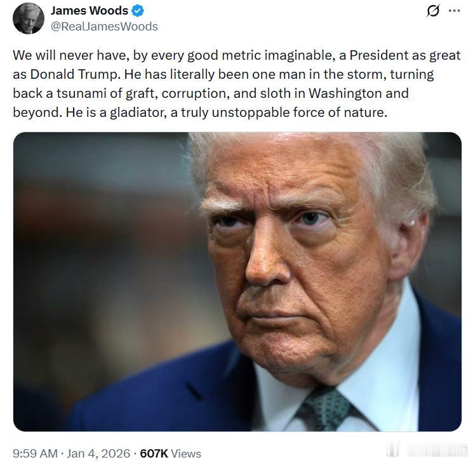Image resolution: width=473 pixels, height=462 pixels.
Task: Open the attached portrait photo
Action: coord(237,282)
